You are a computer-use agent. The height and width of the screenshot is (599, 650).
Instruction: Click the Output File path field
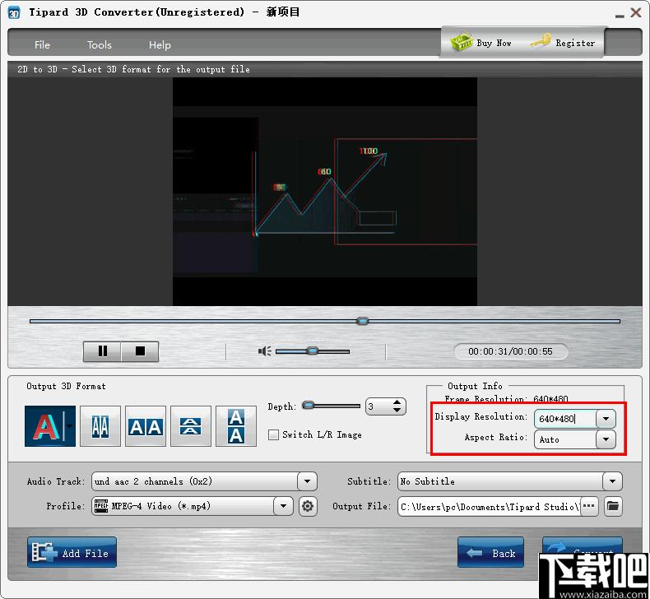coord(489,506)
